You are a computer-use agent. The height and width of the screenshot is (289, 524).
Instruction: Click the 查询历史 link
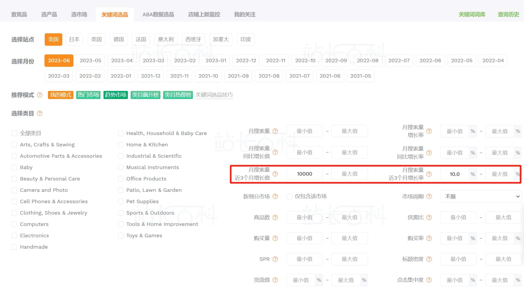coord(509,14)
